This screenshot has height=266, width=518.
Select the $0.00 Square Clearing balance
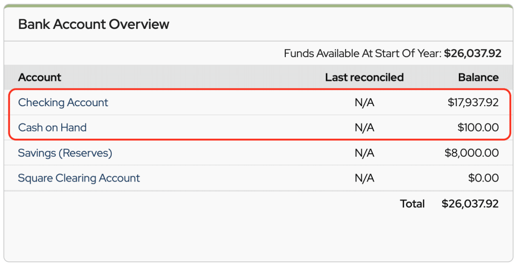coord(483,178)
